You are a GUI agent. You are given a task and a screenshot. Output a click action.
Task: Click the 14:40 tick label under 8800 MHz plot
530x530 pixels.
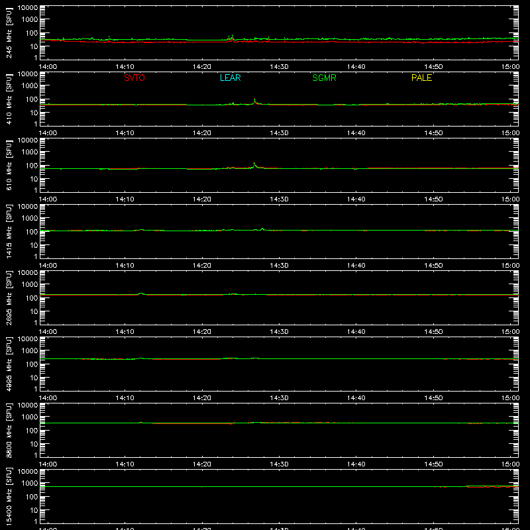point(356,464)
